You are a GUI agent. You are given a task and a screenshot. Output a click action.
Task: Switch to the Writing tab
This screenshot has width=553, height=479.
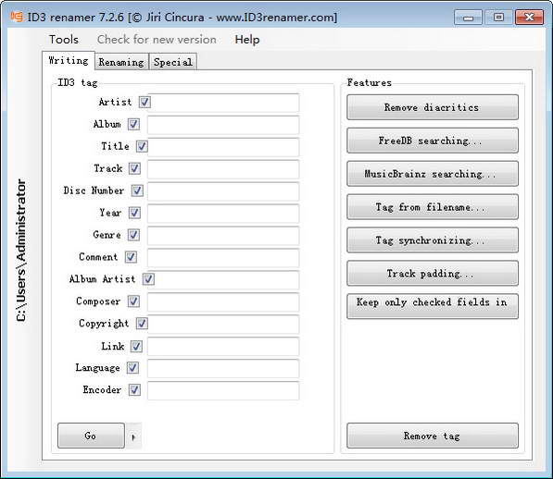69,60
